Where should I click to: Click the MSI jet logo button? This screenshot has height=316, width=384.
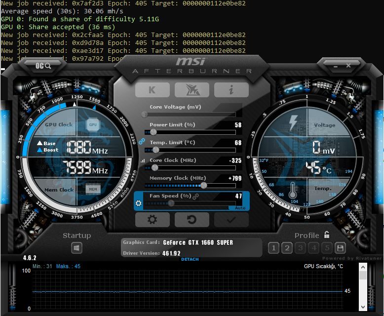[x=192, y=90]
